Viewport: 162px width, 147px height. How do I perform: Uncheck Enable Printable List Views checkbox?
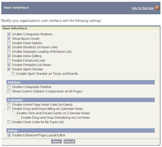click(9, 65)
